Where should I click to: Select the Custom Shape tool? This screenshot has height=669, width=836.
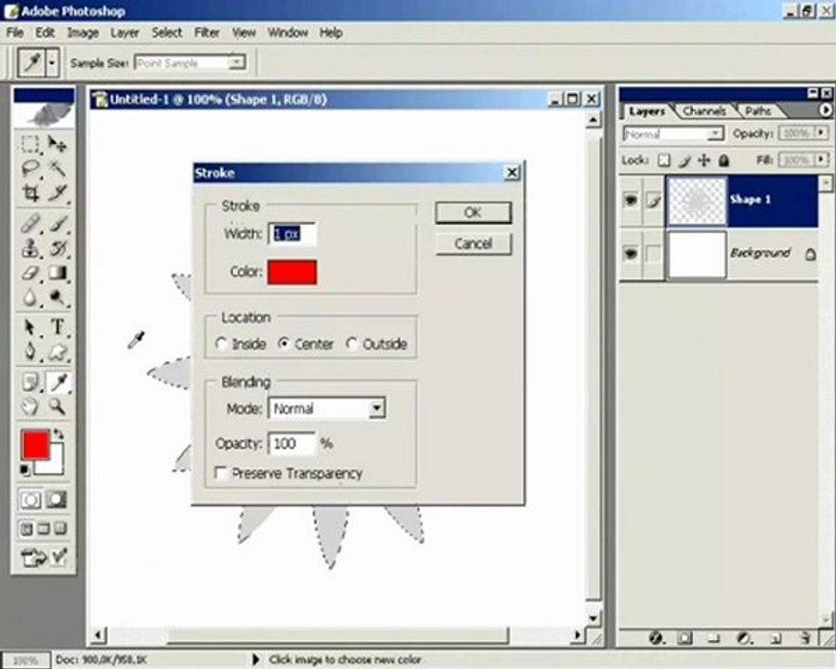(x=57, y=351)
